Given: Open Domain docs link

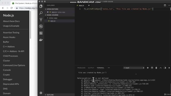Looking at the screenshot, I should point(7,93).
